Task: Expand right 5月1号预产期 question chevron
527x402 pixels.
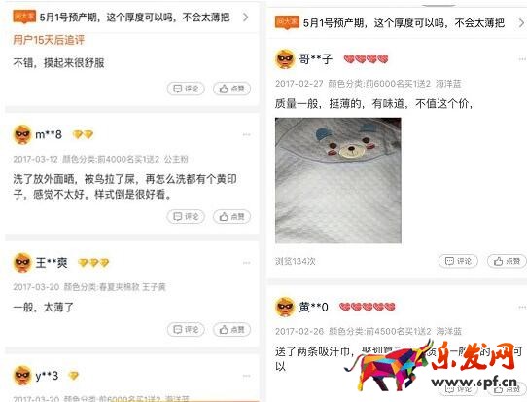Action: click(x=521, y=23)
